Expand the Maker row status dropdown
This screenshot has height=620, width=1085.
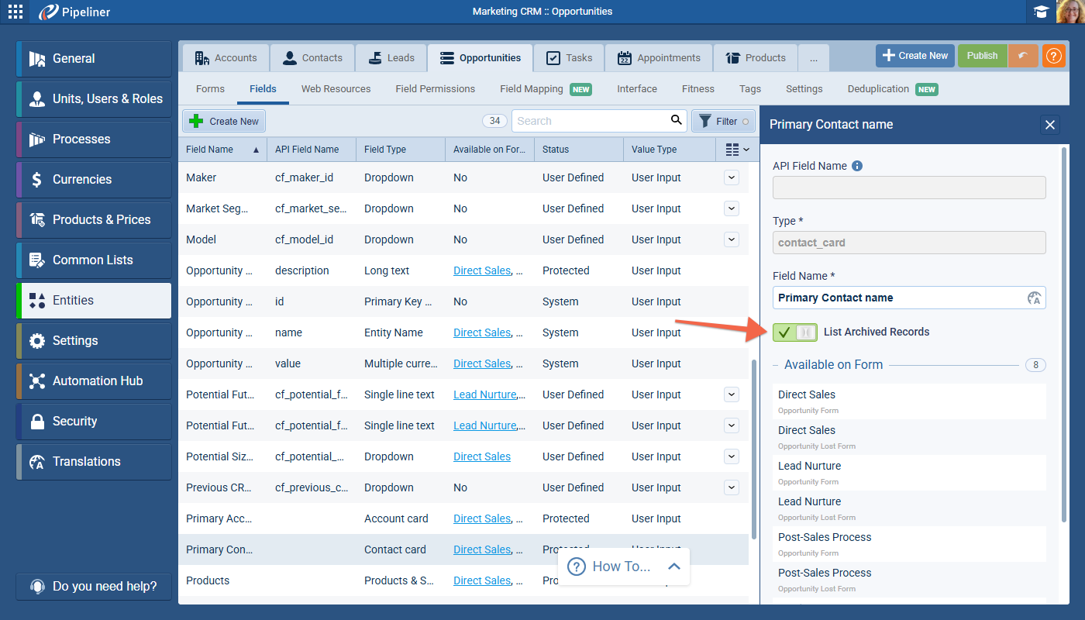tap(731, 177)
